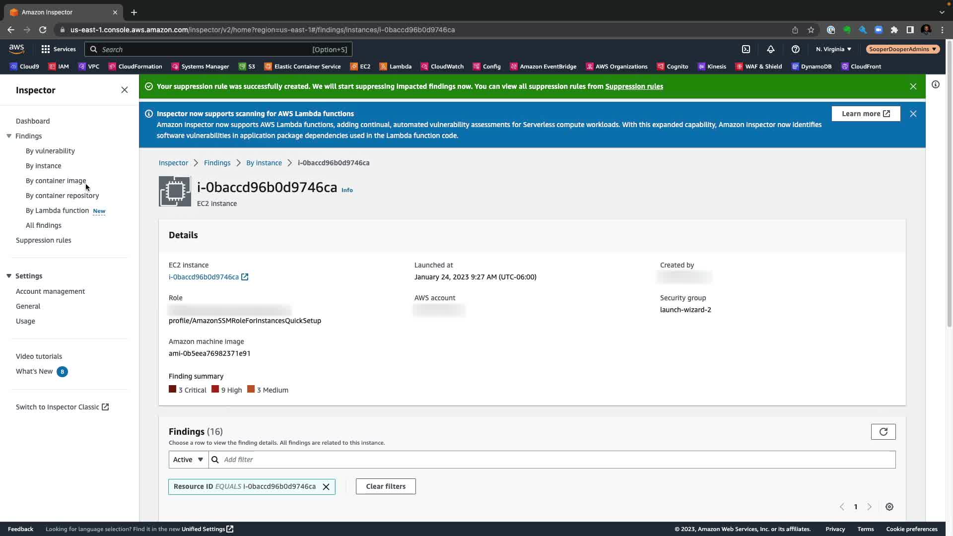Viewport: 953px width, 536px height.
Task: Select By vulnerability in Findings menu
Action: 50,151
